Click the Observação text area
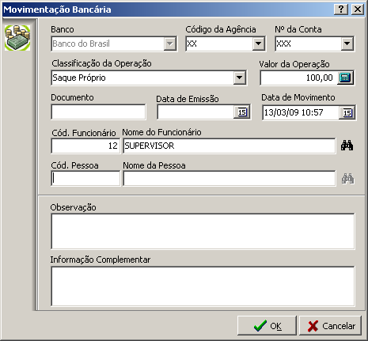This screenshot has height=341, width=368. coord(203,231)
